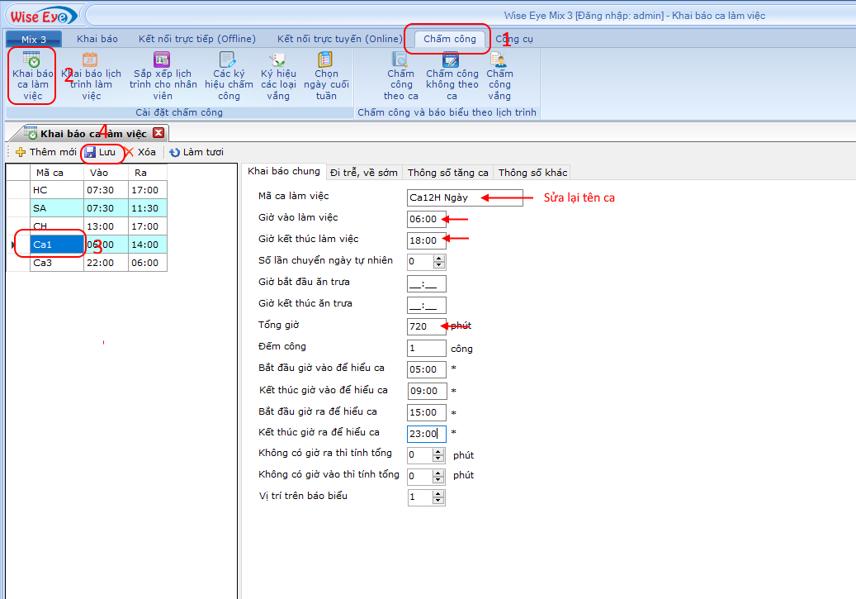The height and width of the screenshot is (599, 856).
Task: Switch to Thông số tăng ca tab
Action: click(447, 173)
